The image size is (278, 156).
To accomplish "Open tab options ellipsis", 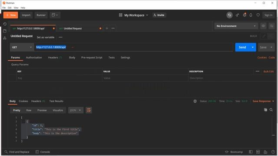I will (113, 28).
